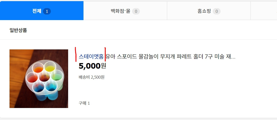Click the 5,000원 price
The width and height of the screenshot is (277, 120).
click(x=92, y=66)
